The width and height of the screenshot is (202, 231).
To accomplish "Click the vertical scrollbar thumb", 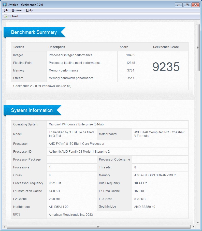I will coord(198,48).
